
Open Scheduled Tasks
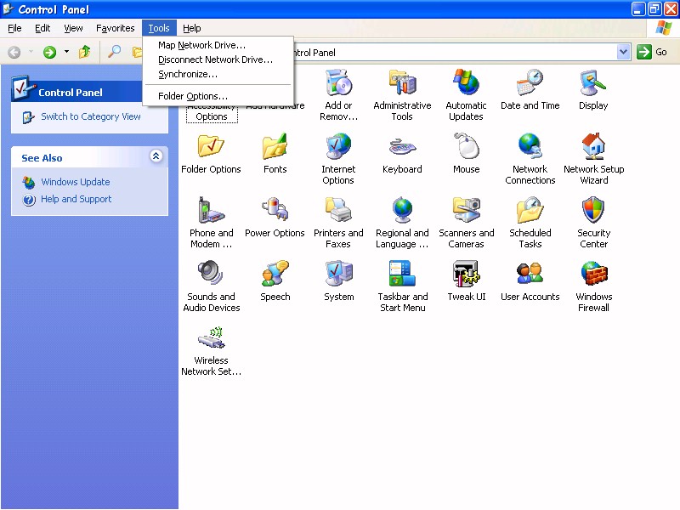pyautogui.click(x=530, y=223)
